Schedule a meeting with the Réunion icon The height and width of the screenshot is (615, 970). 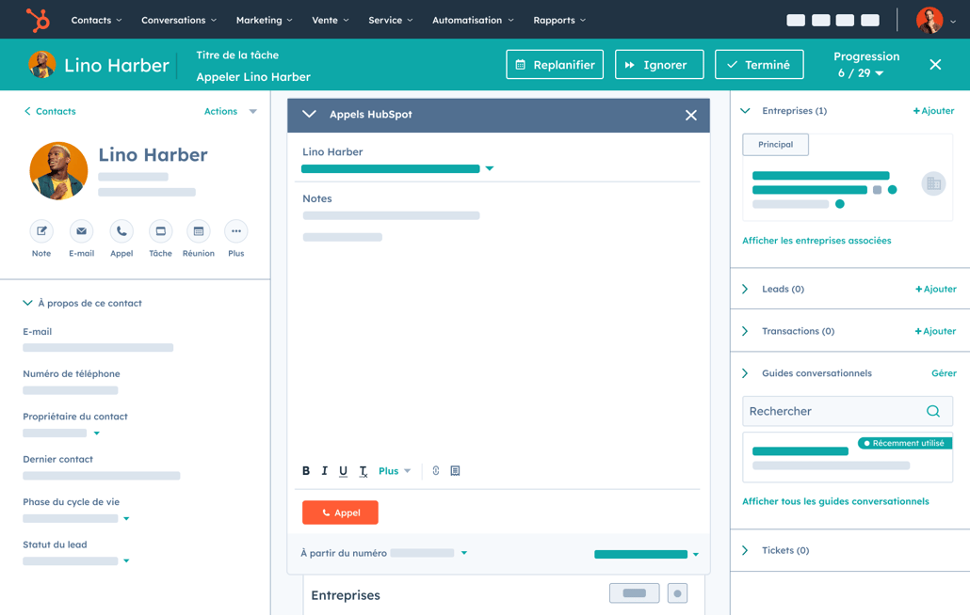click(x=198, y=231)
